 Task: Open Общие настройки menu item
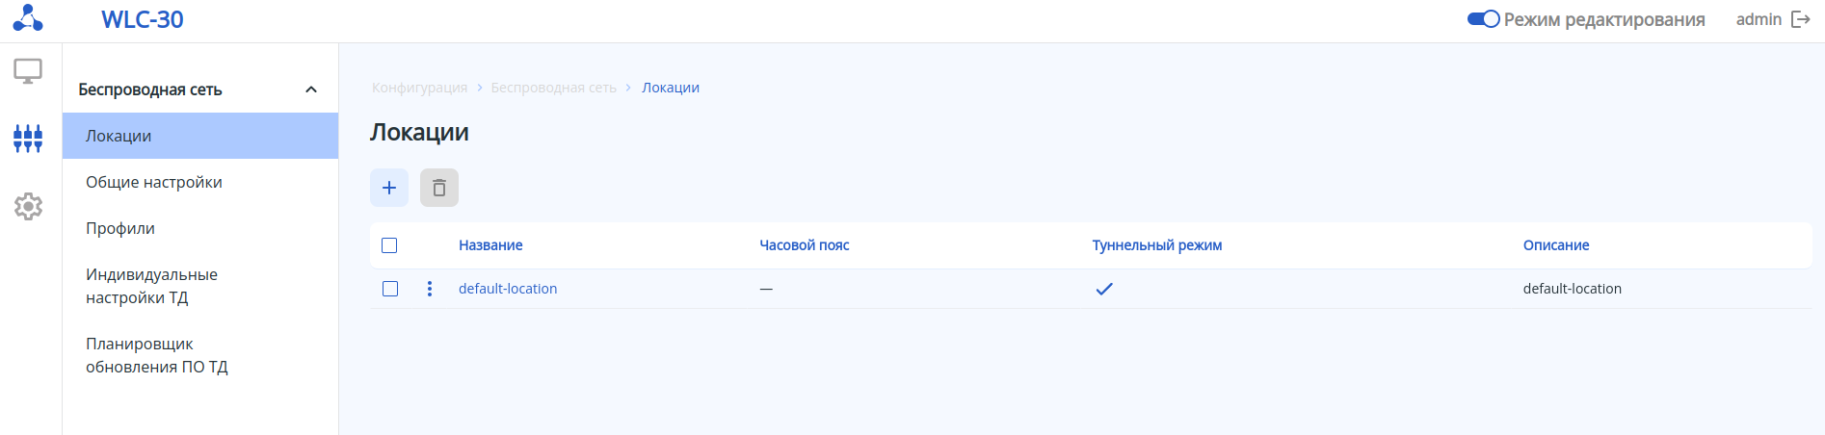point(154,182)
